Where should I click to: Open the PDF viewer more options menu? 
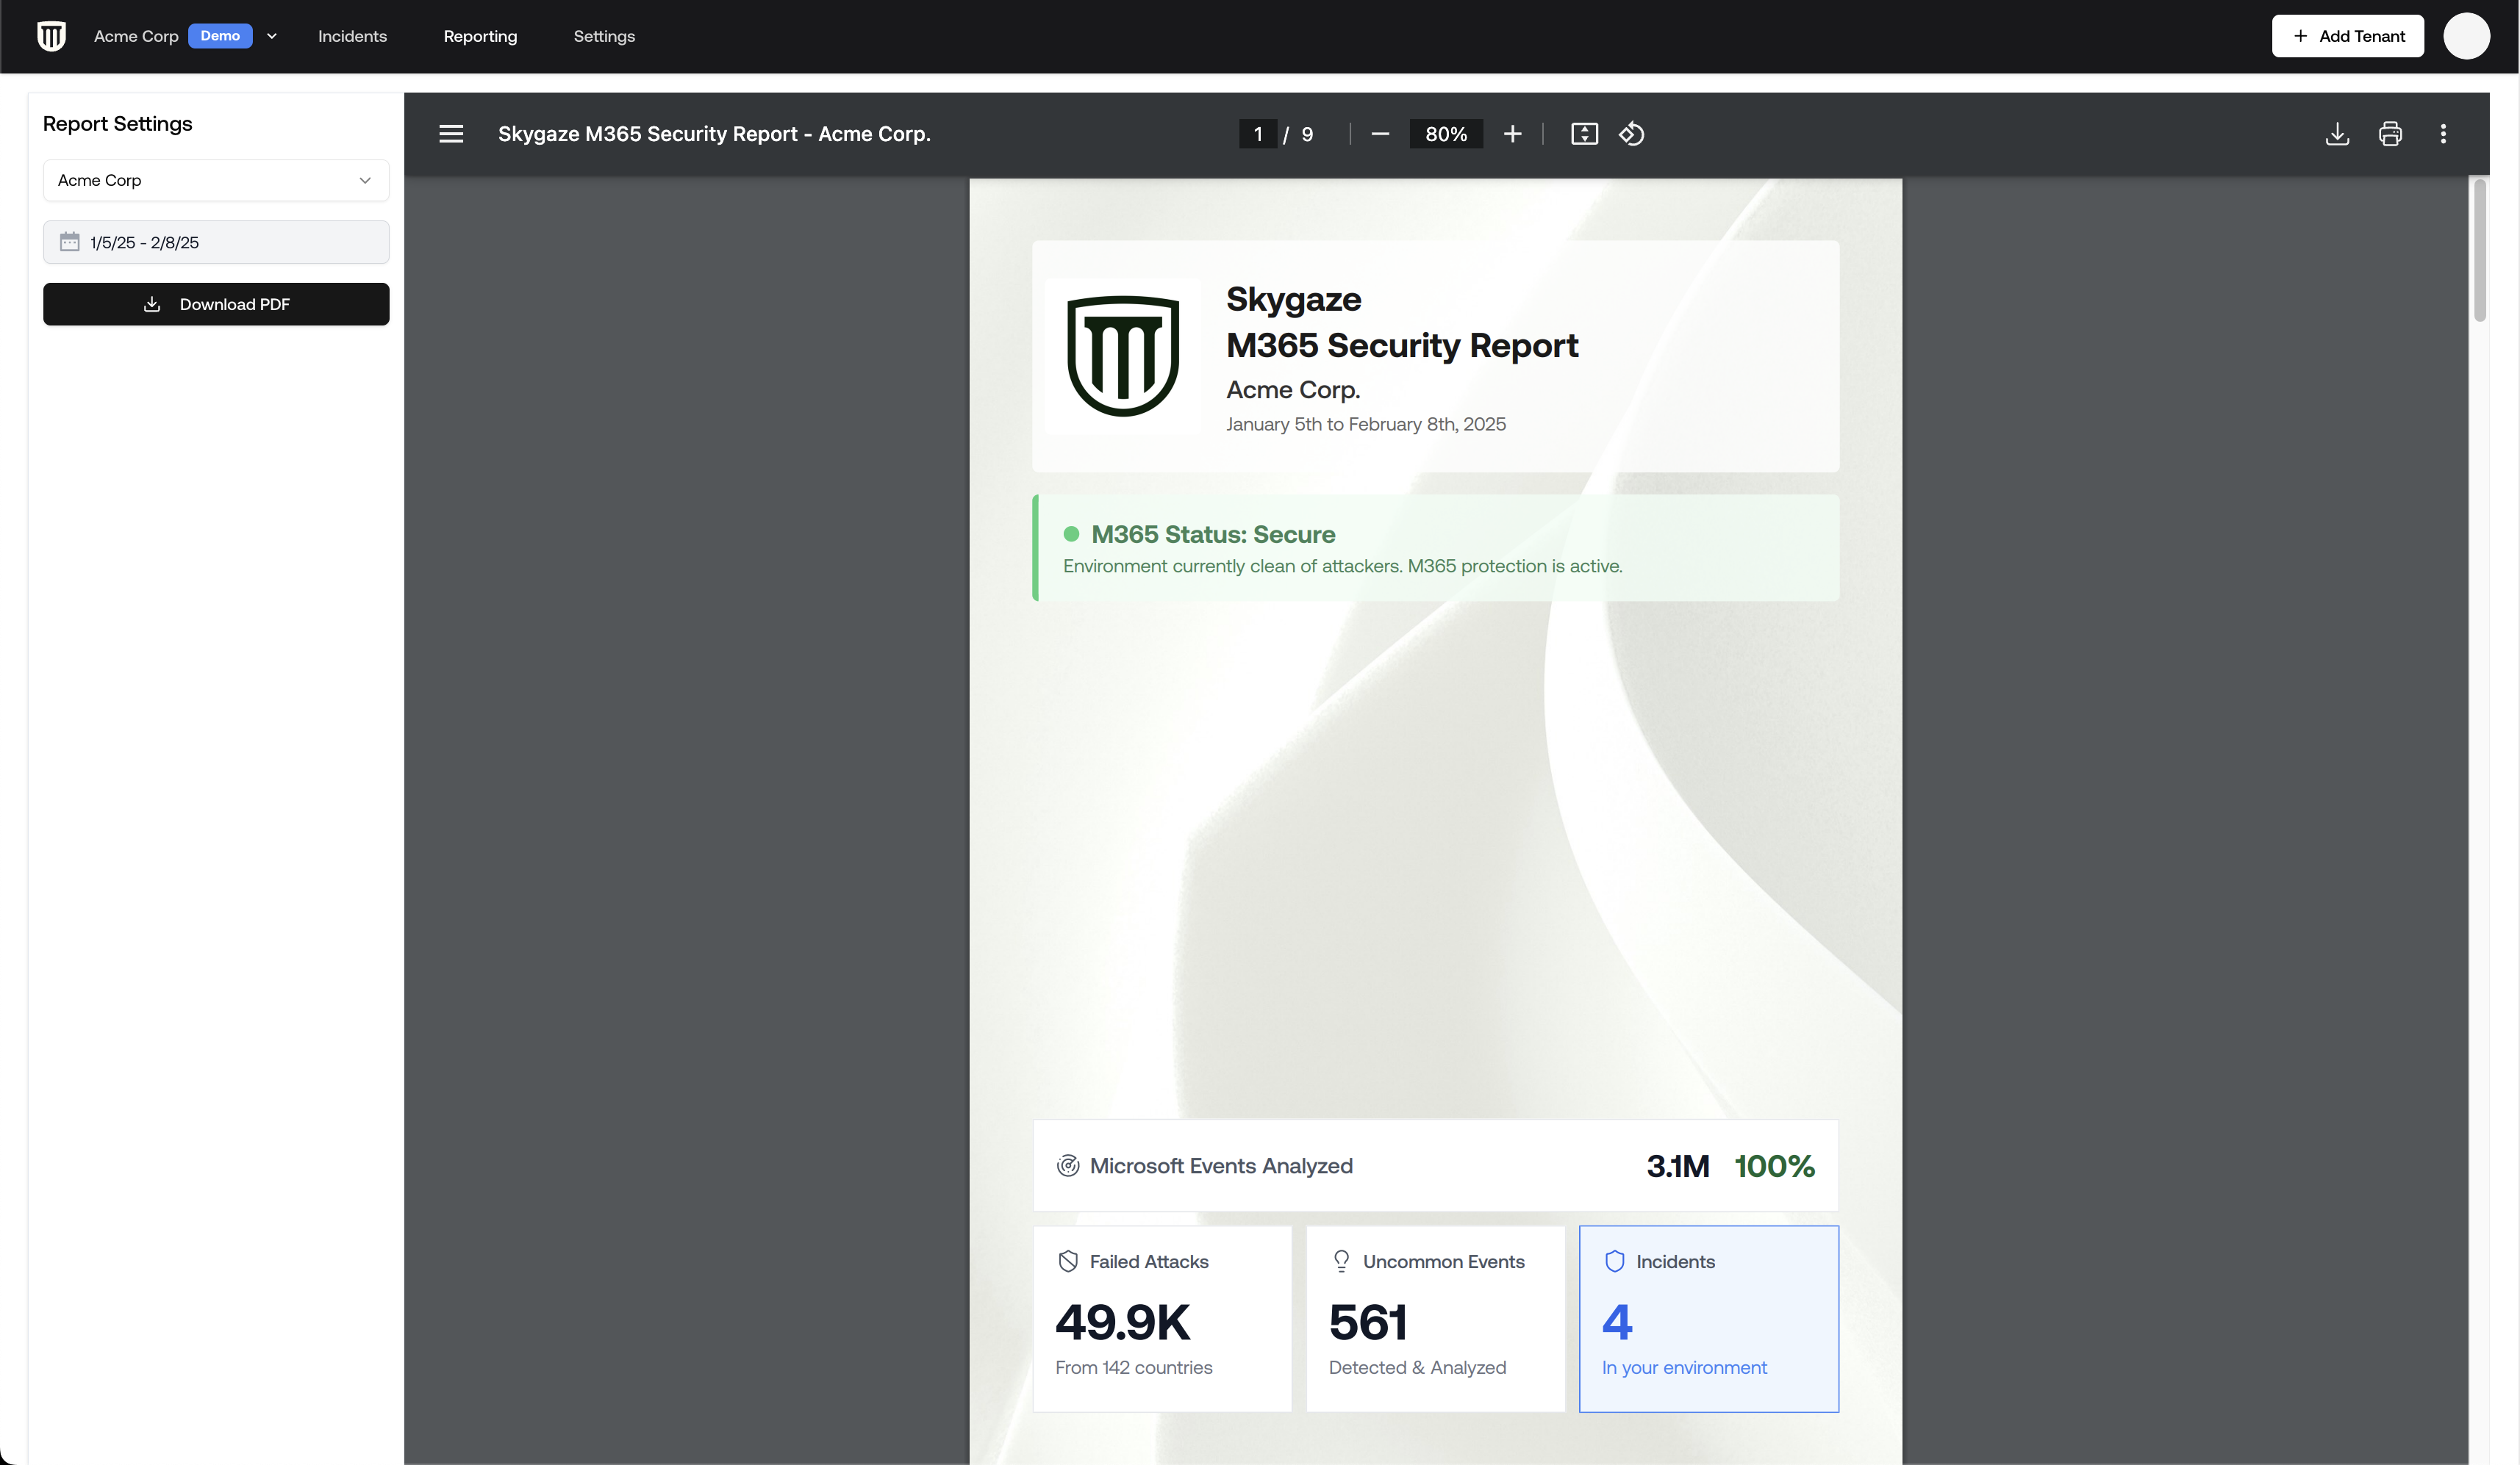pos(2443,134)
